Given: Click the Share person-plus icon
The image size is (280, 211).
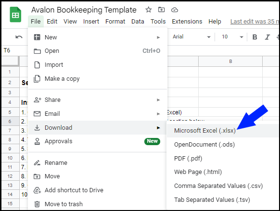Looking at the screenshot, I should point(38,99).
